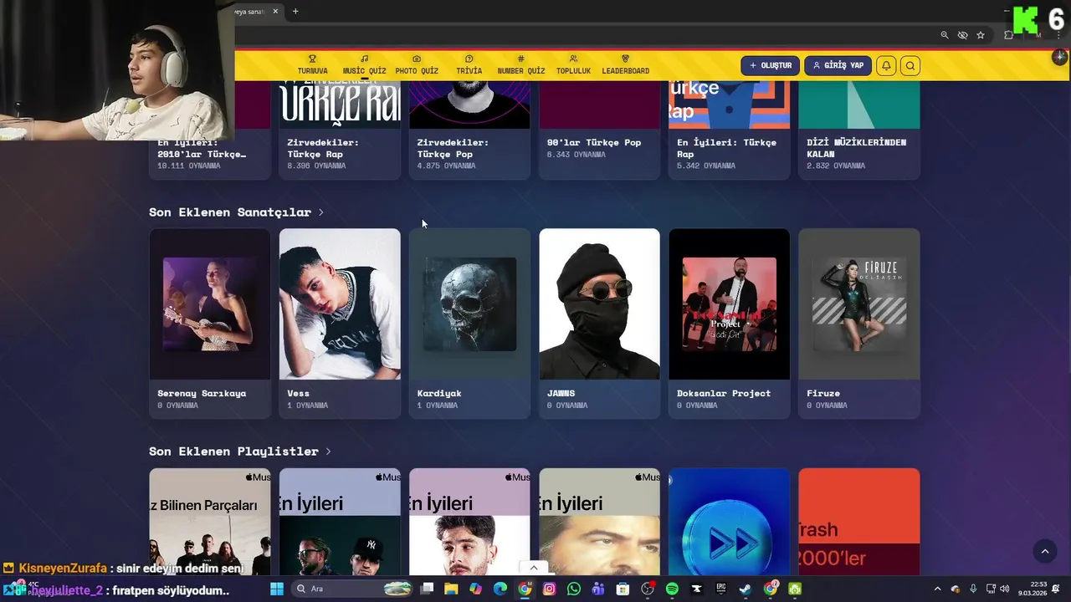Open the Photo Quiz section

417,65
